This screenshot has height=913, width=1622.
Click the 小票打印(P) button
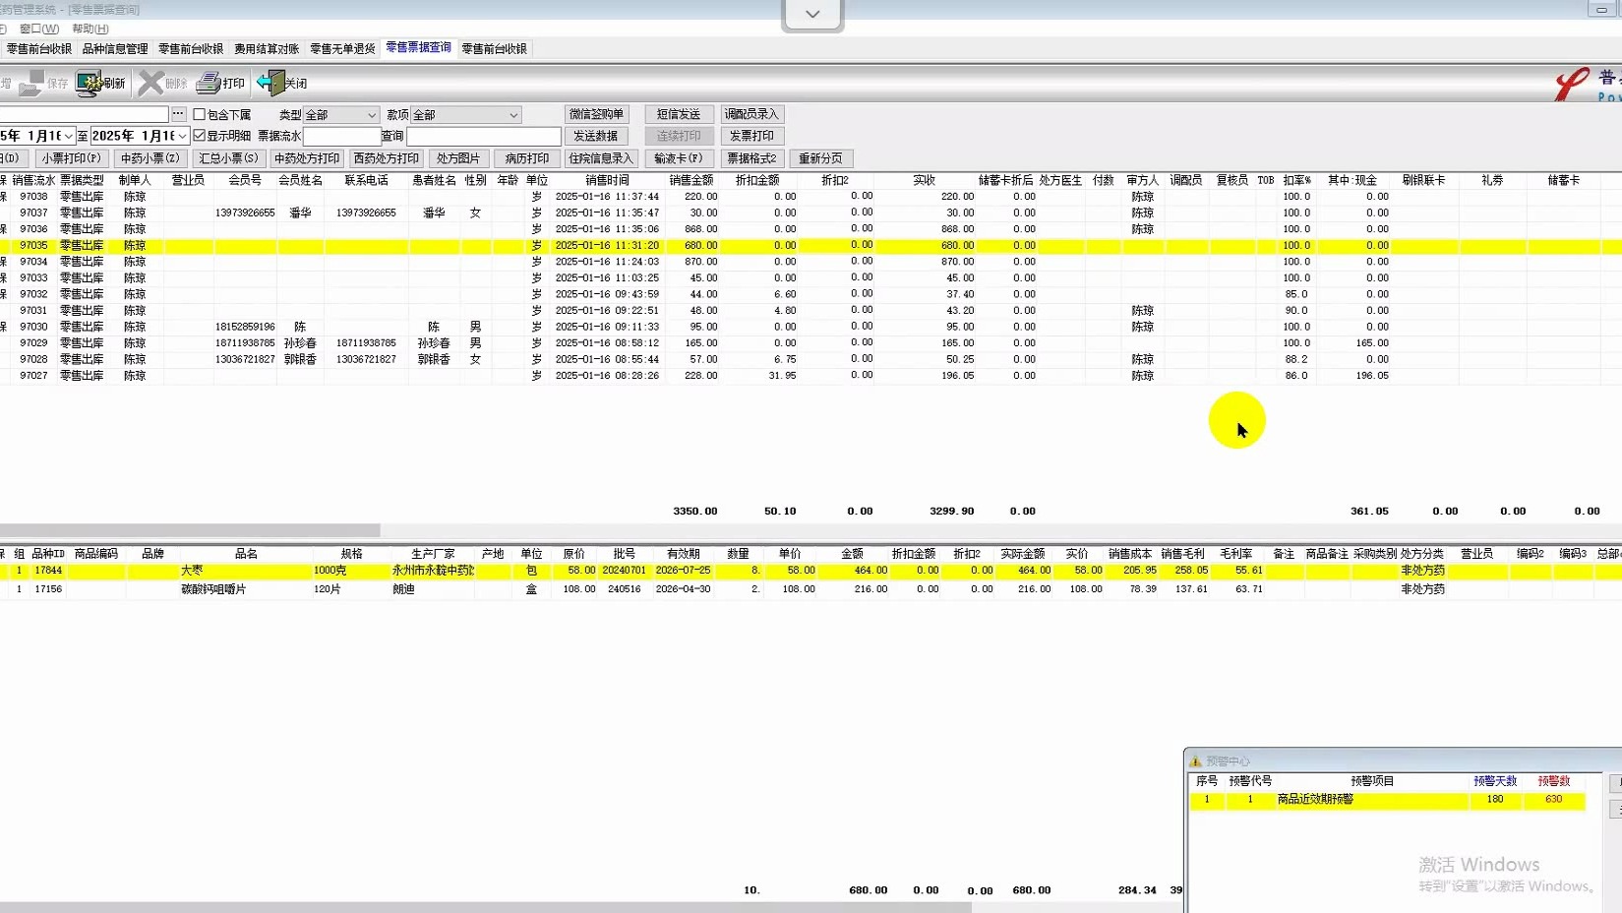71,158
